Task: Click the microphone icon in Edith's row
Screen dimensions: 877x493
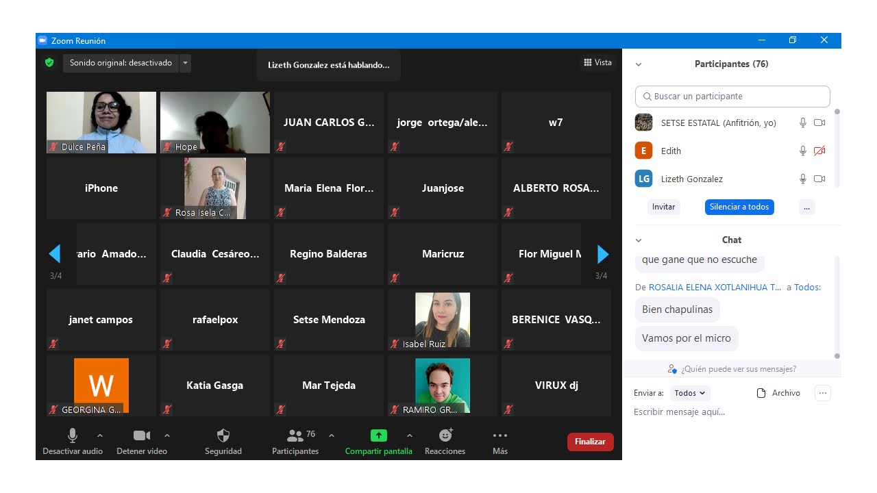Action: point(803,151)
